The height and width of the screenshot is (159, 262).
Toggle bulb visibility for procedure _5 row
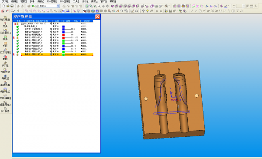click(51, 35)
